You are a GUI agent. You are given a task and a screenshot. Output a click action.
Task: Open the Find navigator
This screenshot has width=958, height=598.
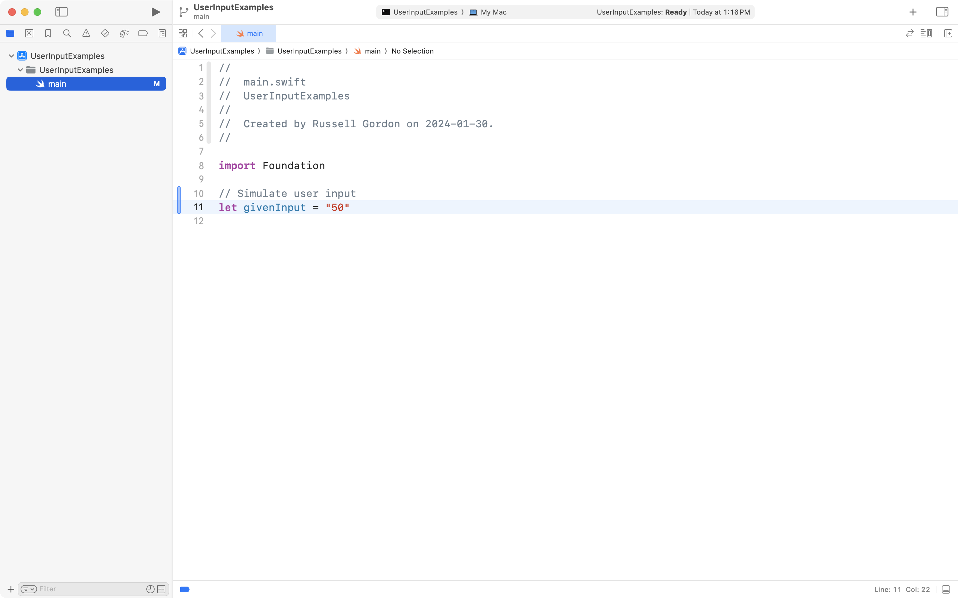67,33
